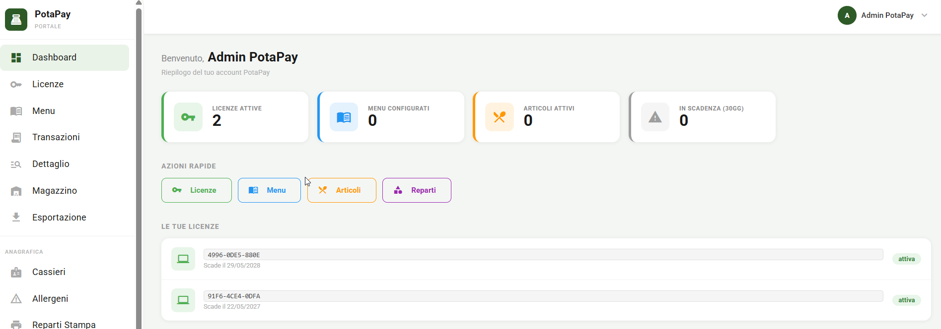Click the license code 91F6-4CE4-0DFA
941x329 pixels.
pyautogui.click(x=543, y=296)
